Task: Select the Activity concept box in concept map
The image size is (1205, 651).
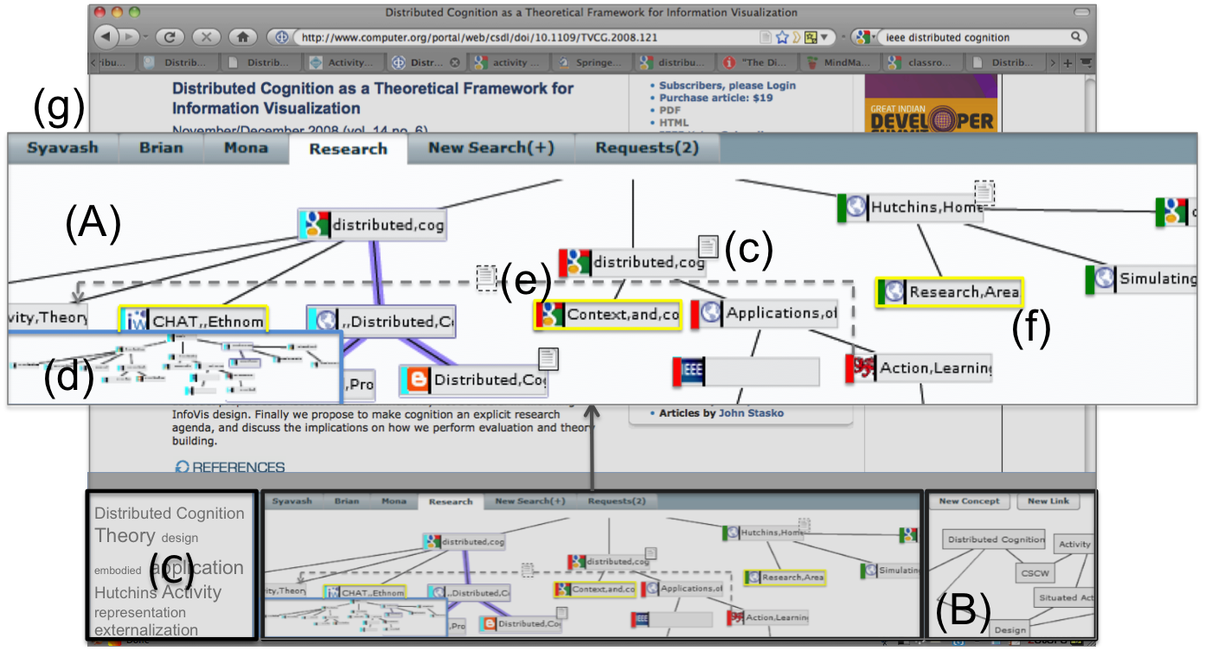Action: point(1075,544)
